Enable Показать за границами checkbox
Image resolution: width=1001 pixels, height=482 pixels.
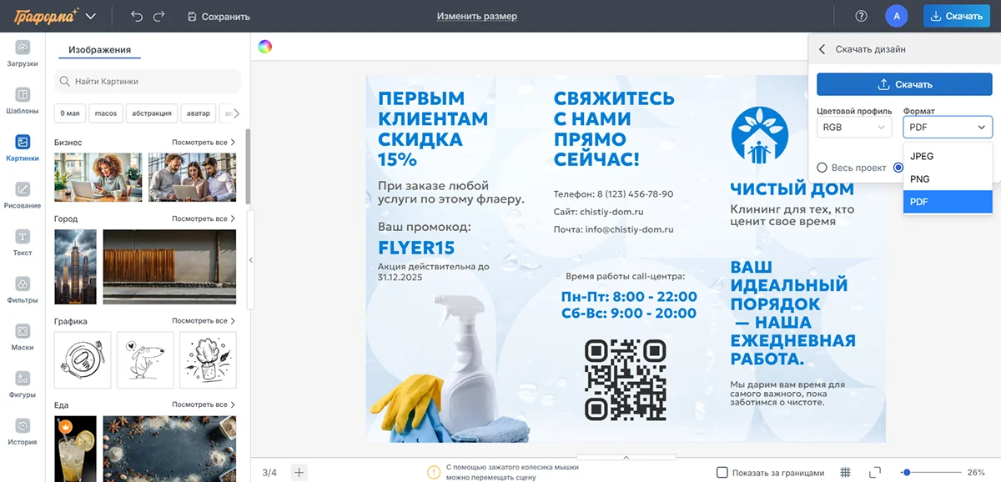[x=723, y=472]
